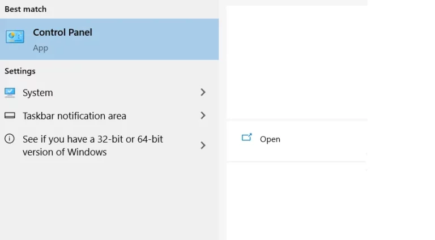
Task: Click the Taskbar notification area icon
Action: coord(10,115)
